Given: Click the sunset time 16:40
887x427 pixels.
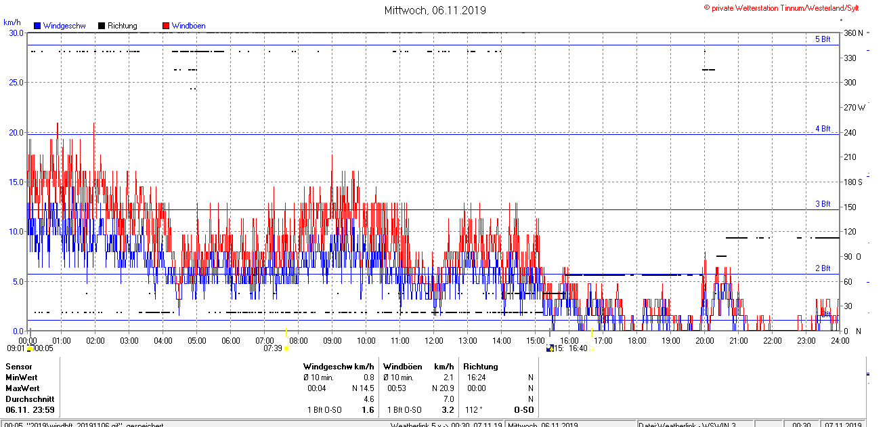Looking at the screenshot, I should [x=578, y=348].
